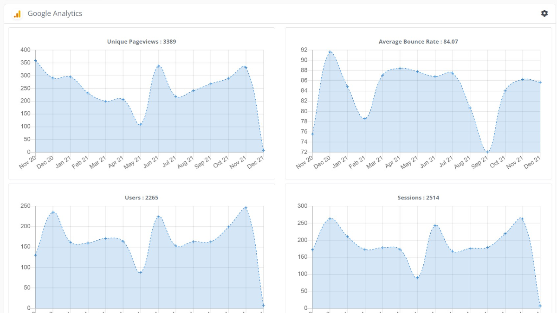This screenshot has width=557, height=313.
Task: Click the Dec 21 near-zero point in Unique Pageviews
Action: [263, 150]
